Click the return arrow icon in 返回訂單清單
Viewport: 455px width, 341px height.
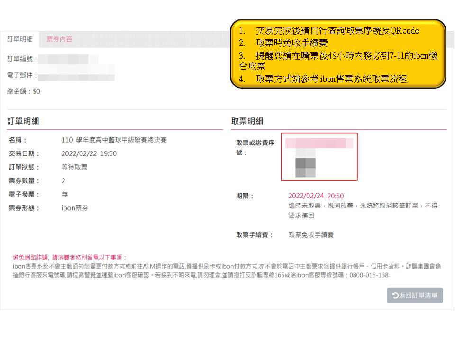tap(395, 296)
